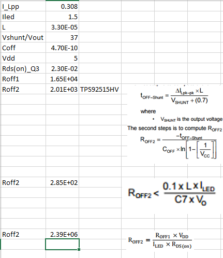Select the Roff2 label beside 2.85E+02
Screen dimensions: 223x258
23,182
